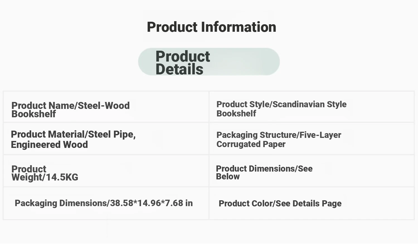Viewport: 418px width, 244px height.
Task: Click the 38.58*14.96*7.68 dimension numbers
Action: (x=147, y=203)
